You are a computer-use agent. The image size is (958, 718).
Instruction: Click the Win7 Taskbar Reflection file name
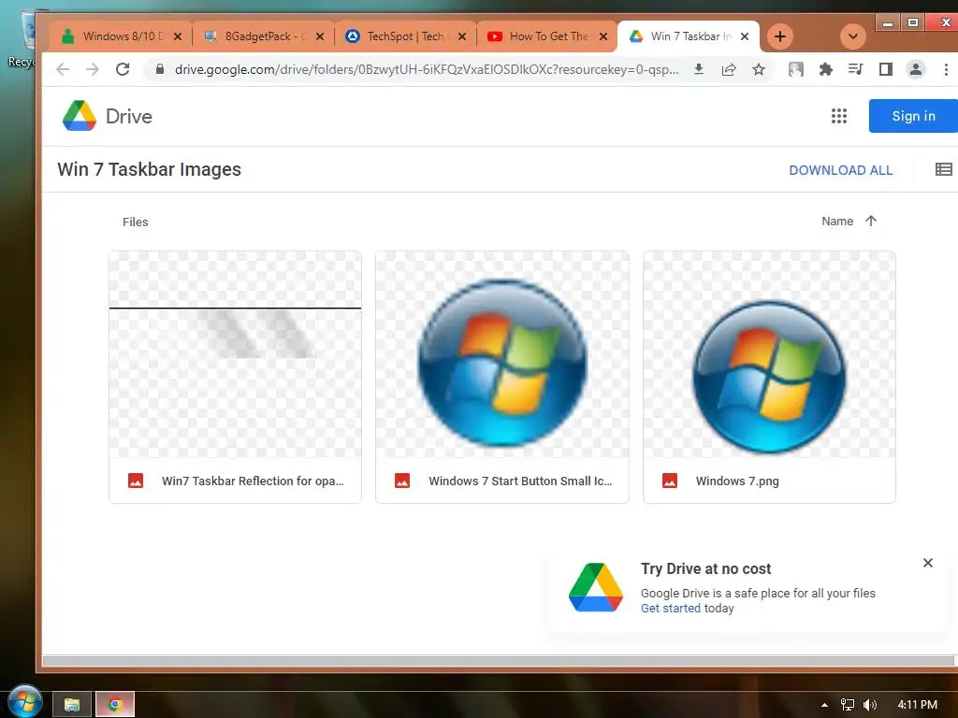click(253, 481)
